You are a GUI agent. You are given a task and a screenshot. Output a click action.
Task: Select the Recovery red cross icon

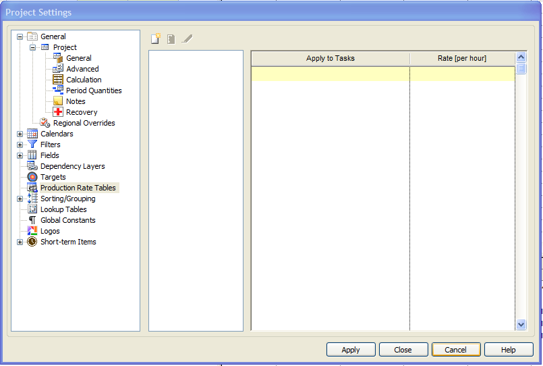[x=58, y=112]
